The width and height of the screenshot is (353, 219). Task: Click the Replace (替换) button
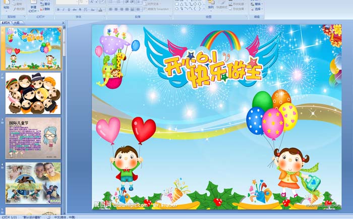257,4
